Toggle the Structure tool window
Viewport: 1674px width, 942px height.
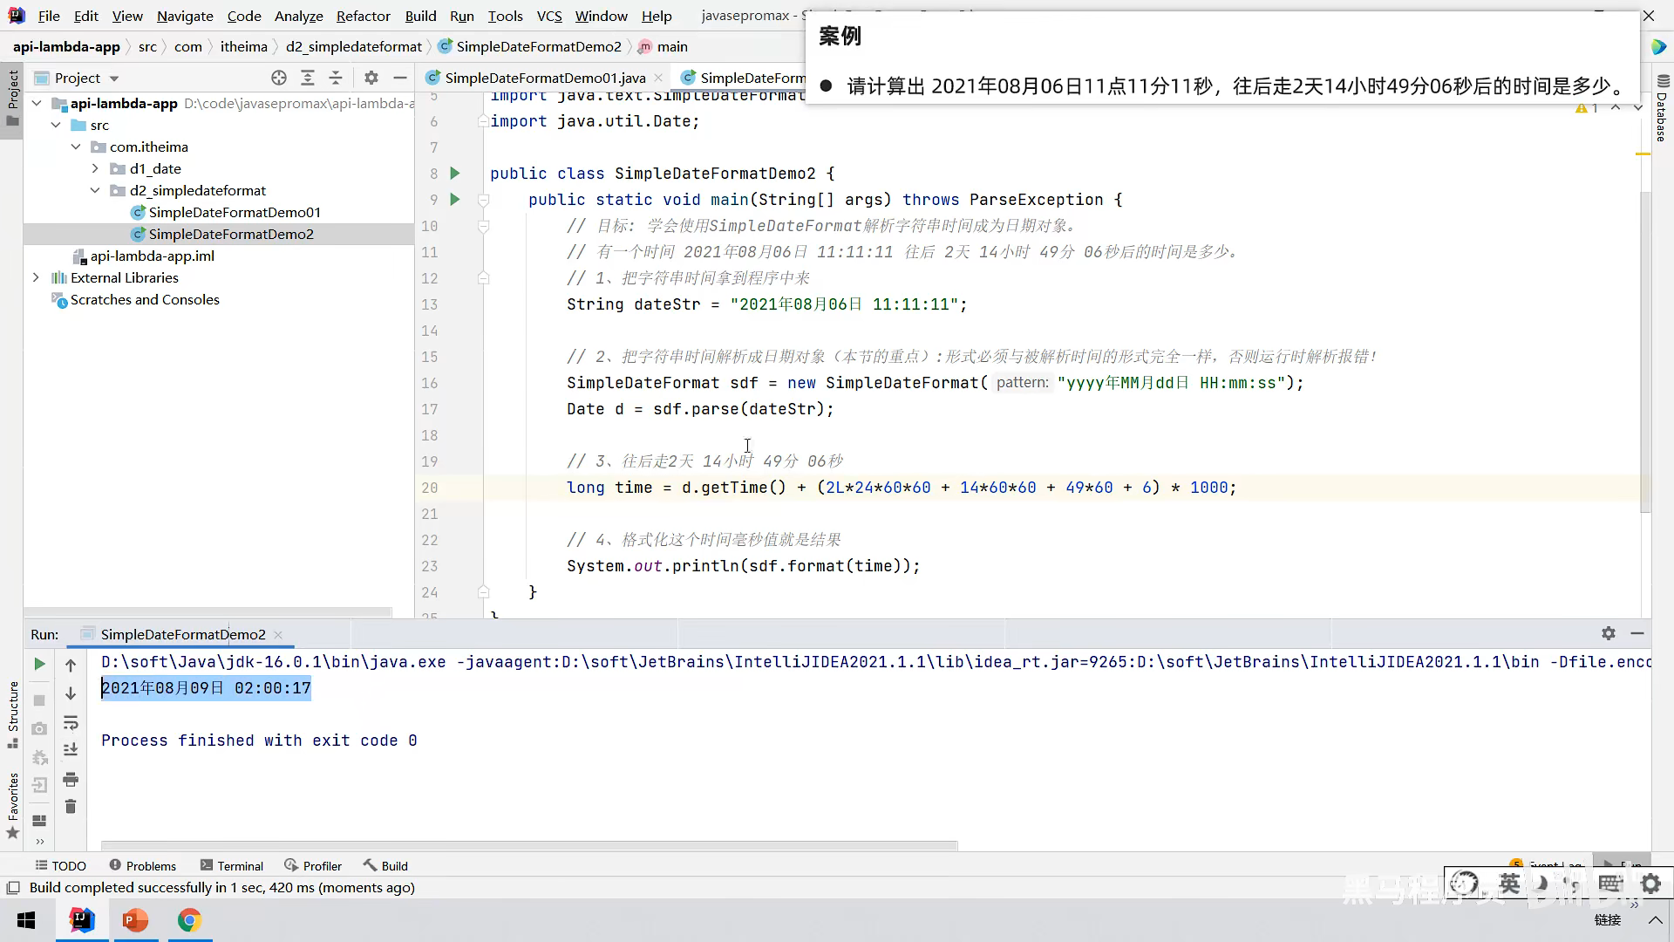pyautogui.click(x=13, y=713)
